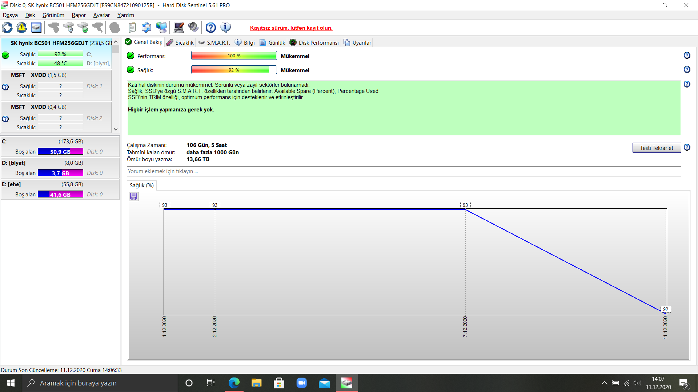
Task: Click the speaker sound toolbar icon
Action: click(193, 28)
